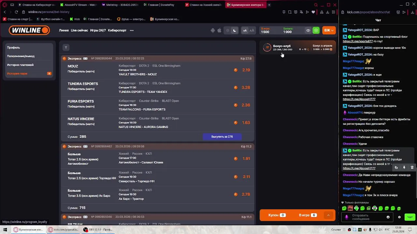Click express bet number 3992856462 header
The height and width of the screenshot is (234, 417).
coord(157,146)
